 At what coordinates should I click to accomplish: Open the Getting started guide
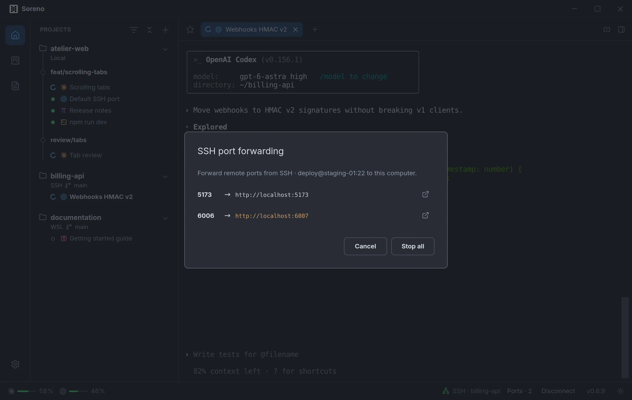click(101, 238)
